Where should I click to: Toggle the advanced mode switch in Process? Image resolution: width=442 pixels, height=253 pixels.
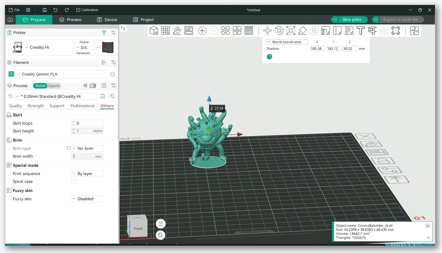click(93, 86)
